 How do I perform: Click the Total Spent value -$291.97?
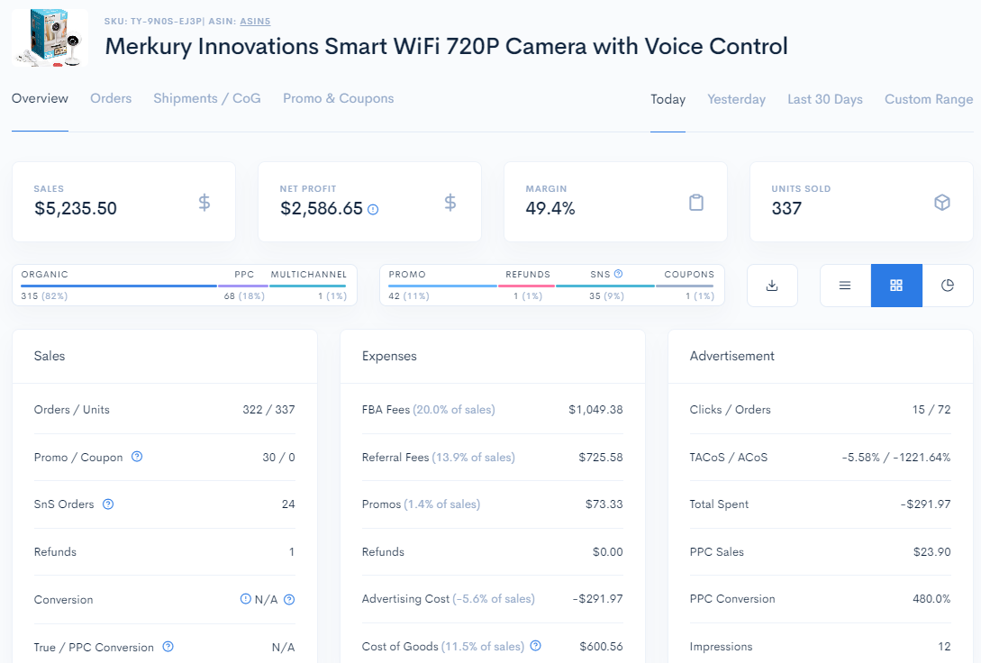click(x=926, y=504)
